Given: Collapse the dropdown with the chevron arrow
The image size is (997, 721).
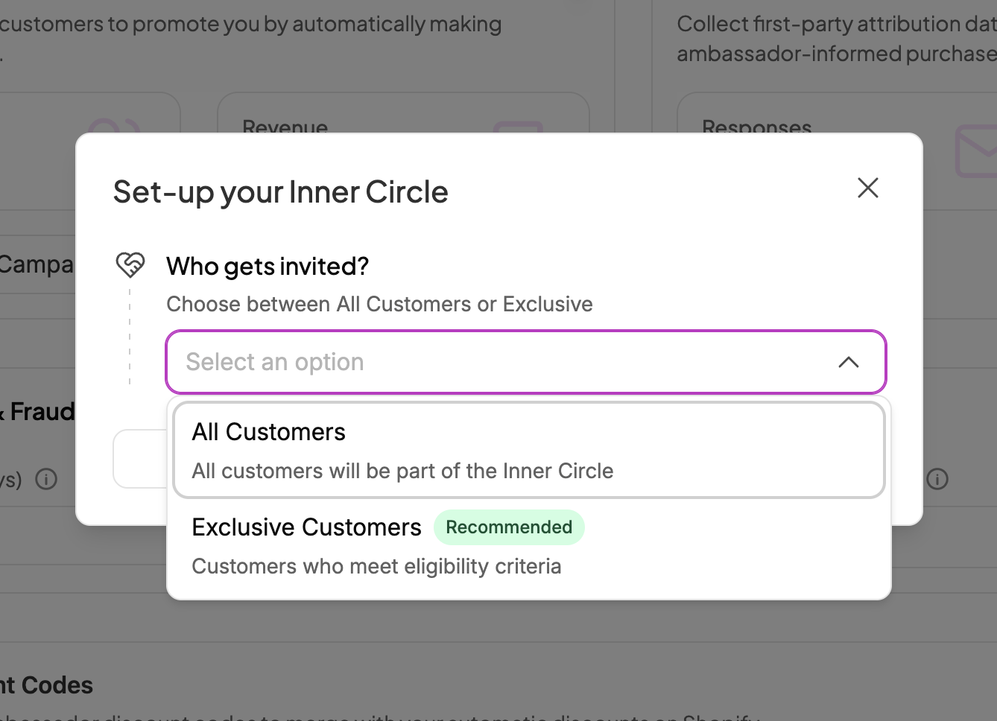Looking at the screenshot, I should tap(849, 362).
